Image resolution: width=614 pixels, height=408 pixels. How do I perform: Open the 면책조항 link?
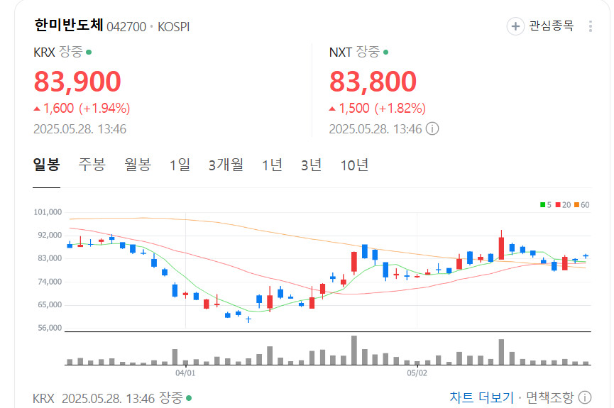coord(549,397)
